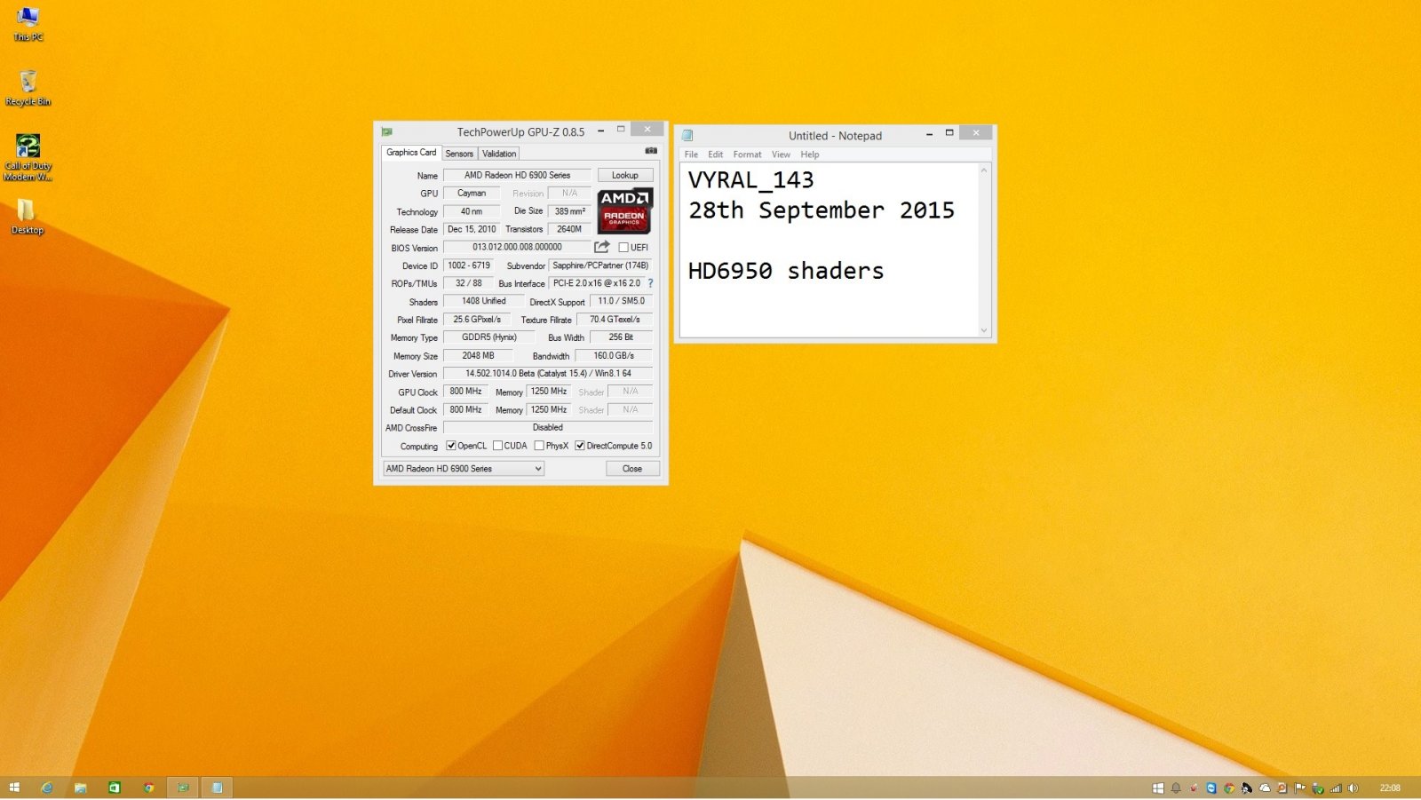1421x800 pixels.
Task: Click the BIOS Version field 013.012.000.008.000000
Action: (x=517, y=247)
